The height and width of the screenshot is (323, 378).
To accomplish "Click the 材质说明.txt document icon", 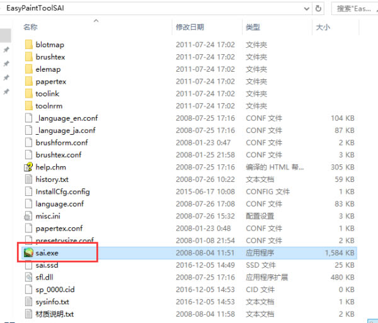I will pyautogui.click(x=28, y=314).
